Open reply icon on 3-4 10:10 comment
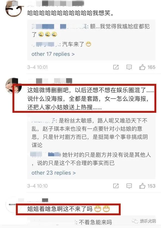The height and width of the screenshot is (228, 161). 129,186
